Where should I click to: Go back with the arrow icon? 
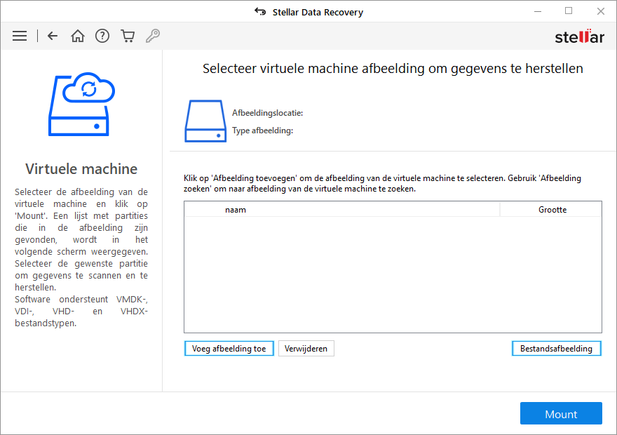[53, 36]
